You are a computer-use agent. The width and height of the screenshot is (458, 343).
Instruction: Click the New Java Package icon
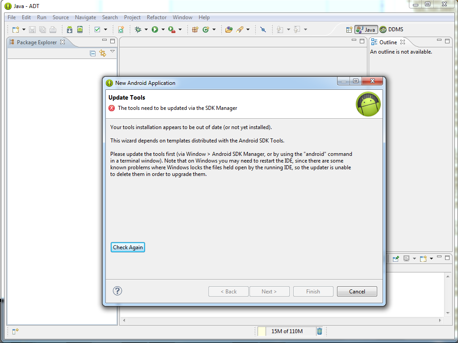[195, 29]
